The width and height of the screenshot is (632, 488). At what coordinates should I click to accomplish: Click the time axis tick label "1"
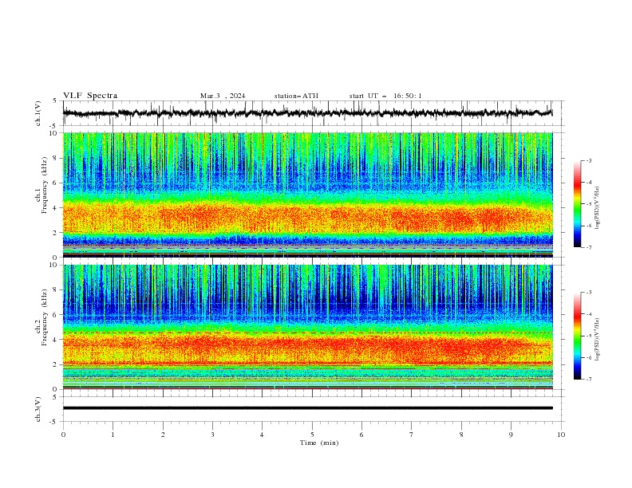pos(113,435)
